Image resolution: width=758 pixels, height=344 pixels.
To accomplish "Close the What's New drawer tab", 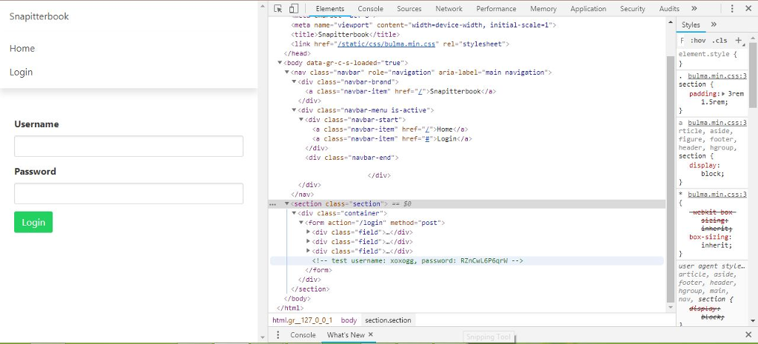I will (371, 334).
